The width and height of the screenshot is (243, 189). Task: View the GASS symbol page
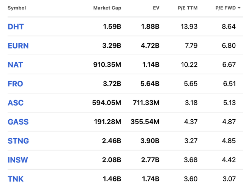[x=18, y=122]
